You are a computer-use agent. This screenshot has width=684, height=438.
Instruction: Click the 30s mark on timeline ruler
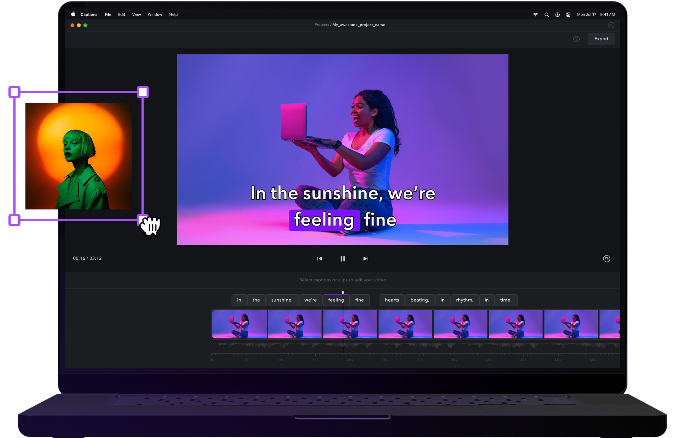coord(419,360)
